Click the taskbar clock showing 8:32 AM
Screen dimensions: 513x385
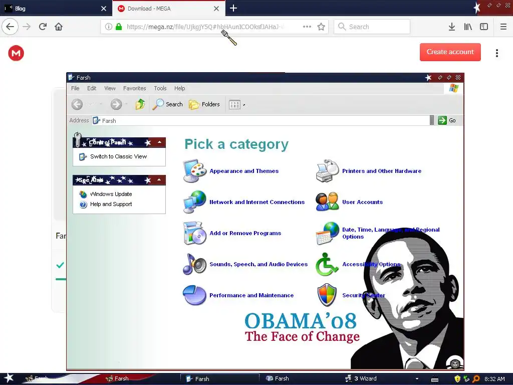494,379
